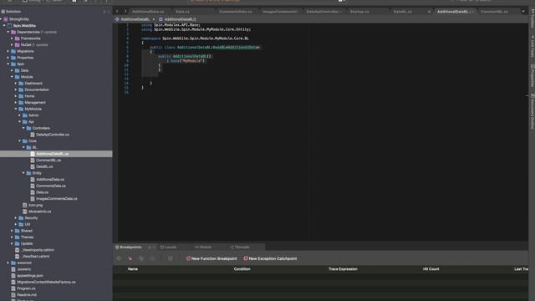Open the DataApiController editor tab
The height and width of the screenshot is (301, 535).
[323, 12]
